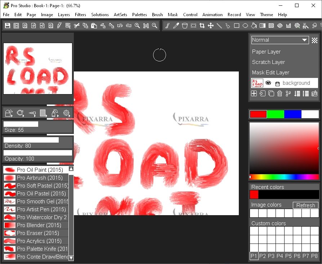The width and height of the screenshot is (322, 264).
Task: Click the rainbow hue strip slider
Action: point(284,177)
